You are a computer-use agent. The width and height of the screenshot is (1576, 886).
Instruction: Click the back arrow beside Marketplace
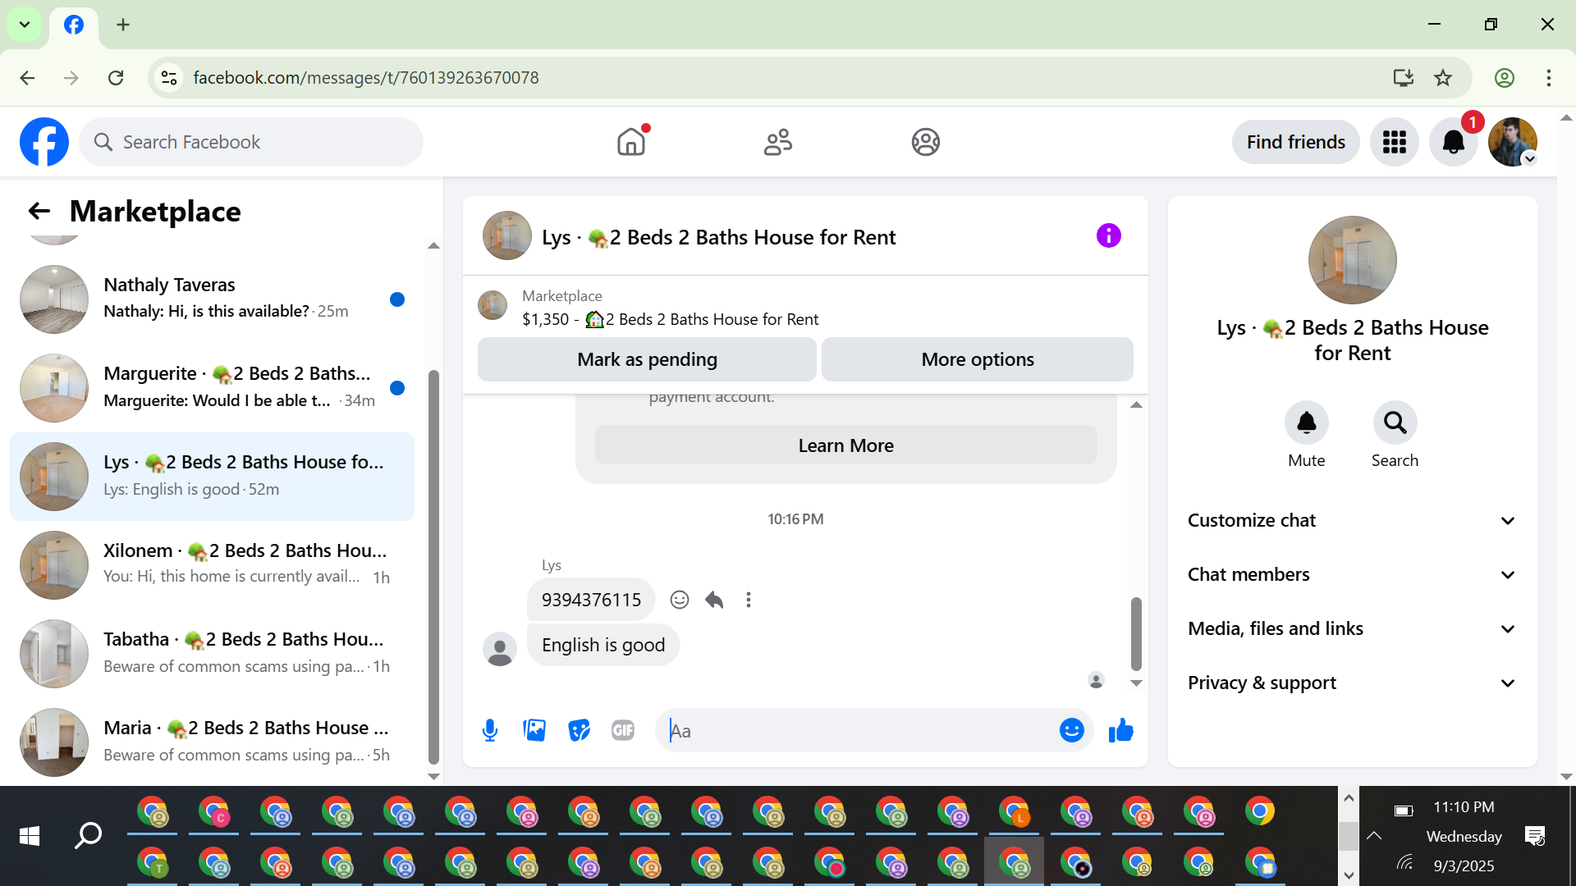[x=39, y=212]
